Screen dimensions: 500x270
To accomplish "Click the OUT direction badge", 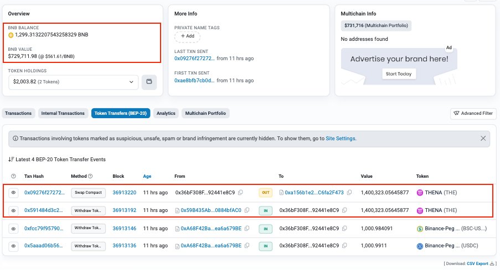I will pyautogui.click(x=266, y=193).
